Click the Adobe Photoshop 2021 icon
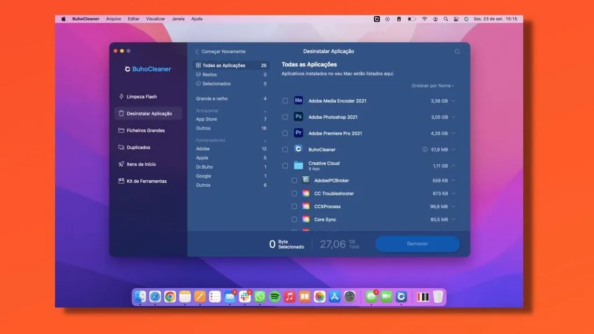Image resolution: width=594 pixels, height=334 pixels. (x=298, y=117)
